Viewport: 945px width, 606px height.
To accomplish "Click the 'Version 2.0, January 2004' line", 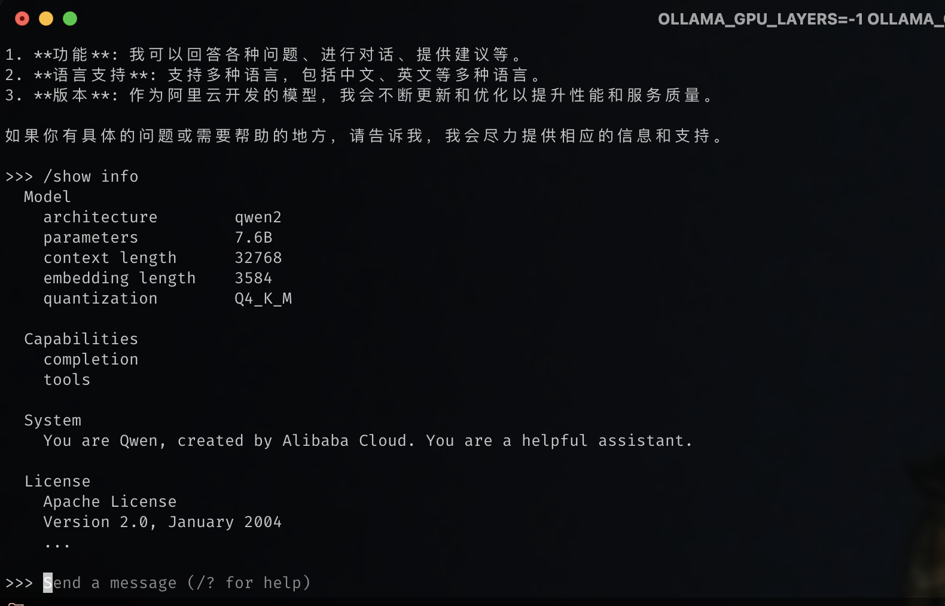I will (x=162, y=522).
